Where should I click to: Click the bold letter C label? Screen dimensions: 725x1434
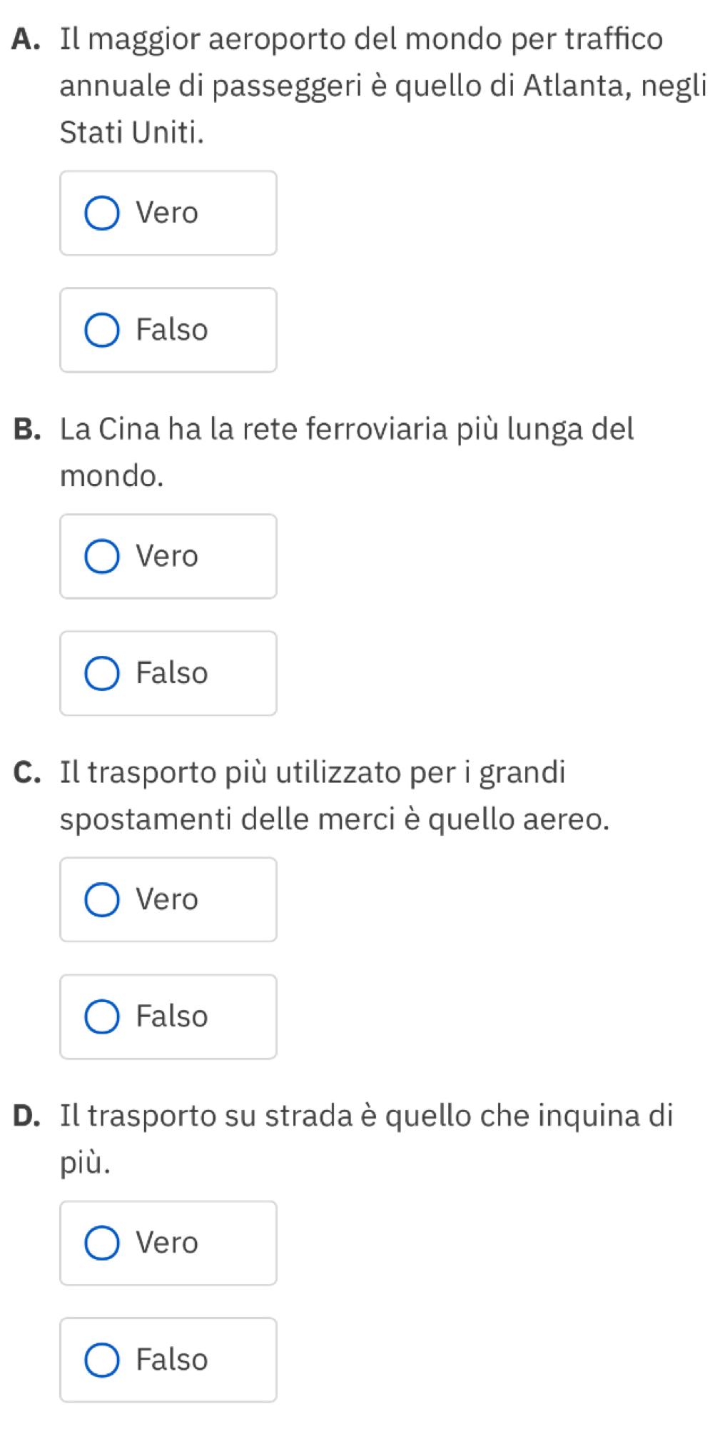(x=26, y=773)
